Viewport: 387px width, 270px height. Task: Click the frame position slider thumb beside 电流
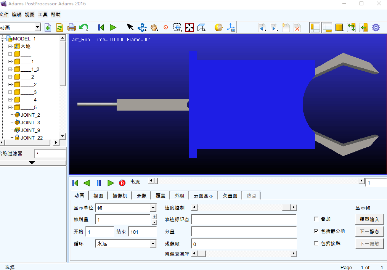click(156, 181)
